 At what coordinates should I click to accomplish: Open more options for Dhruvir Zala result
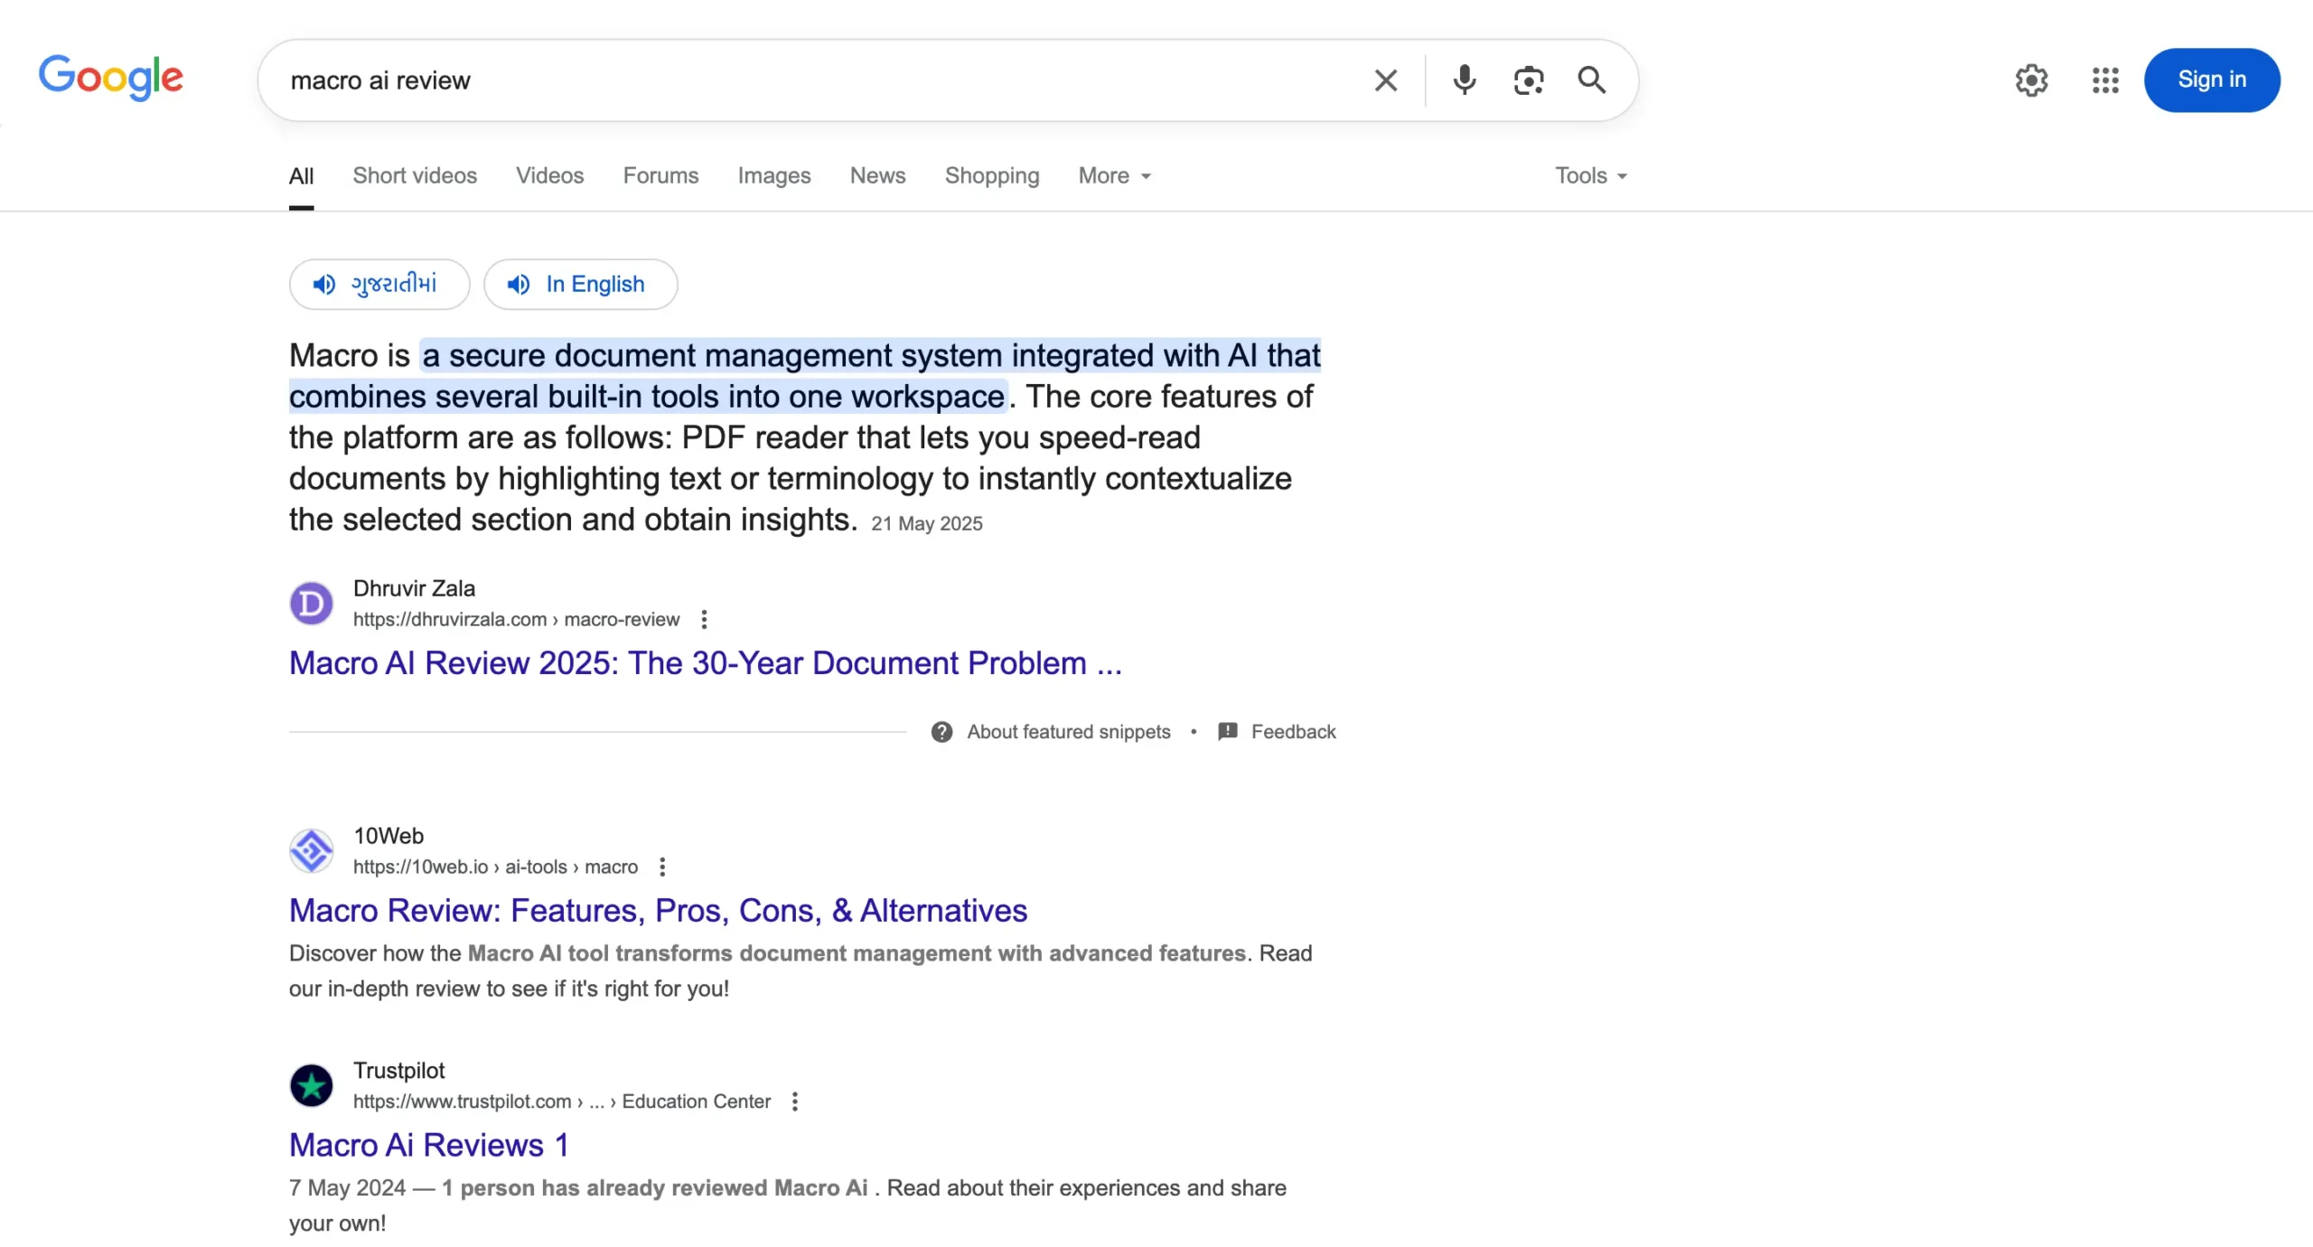click(704, 619)
